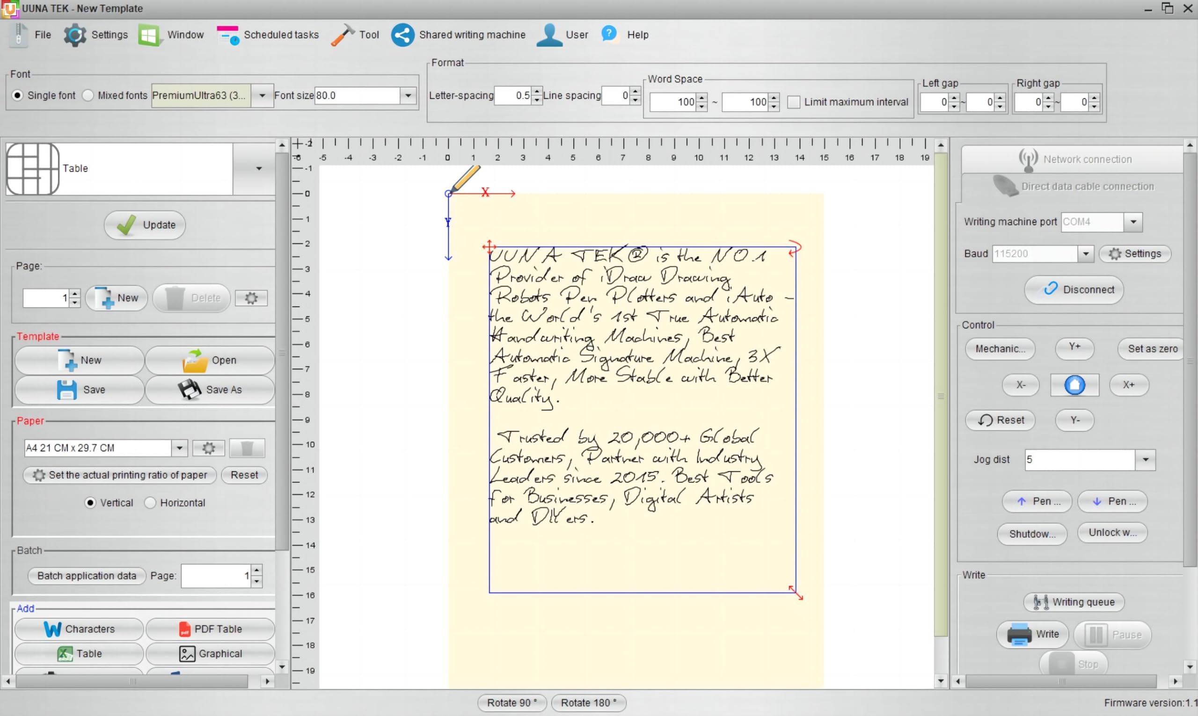Open Writing machine port COM4 dropdown

[1133, 222]
